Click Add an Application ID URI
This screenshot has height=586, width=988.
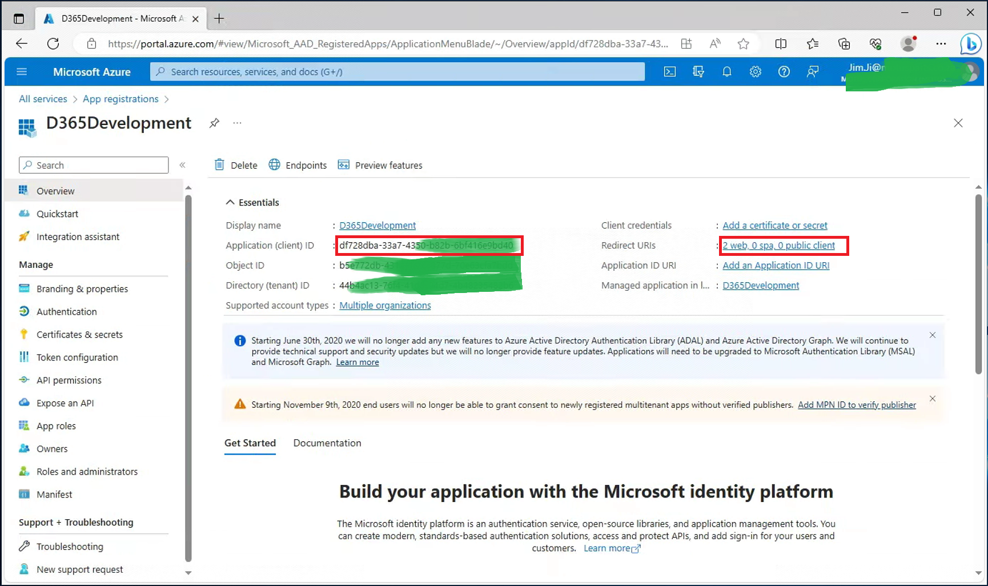776,265
